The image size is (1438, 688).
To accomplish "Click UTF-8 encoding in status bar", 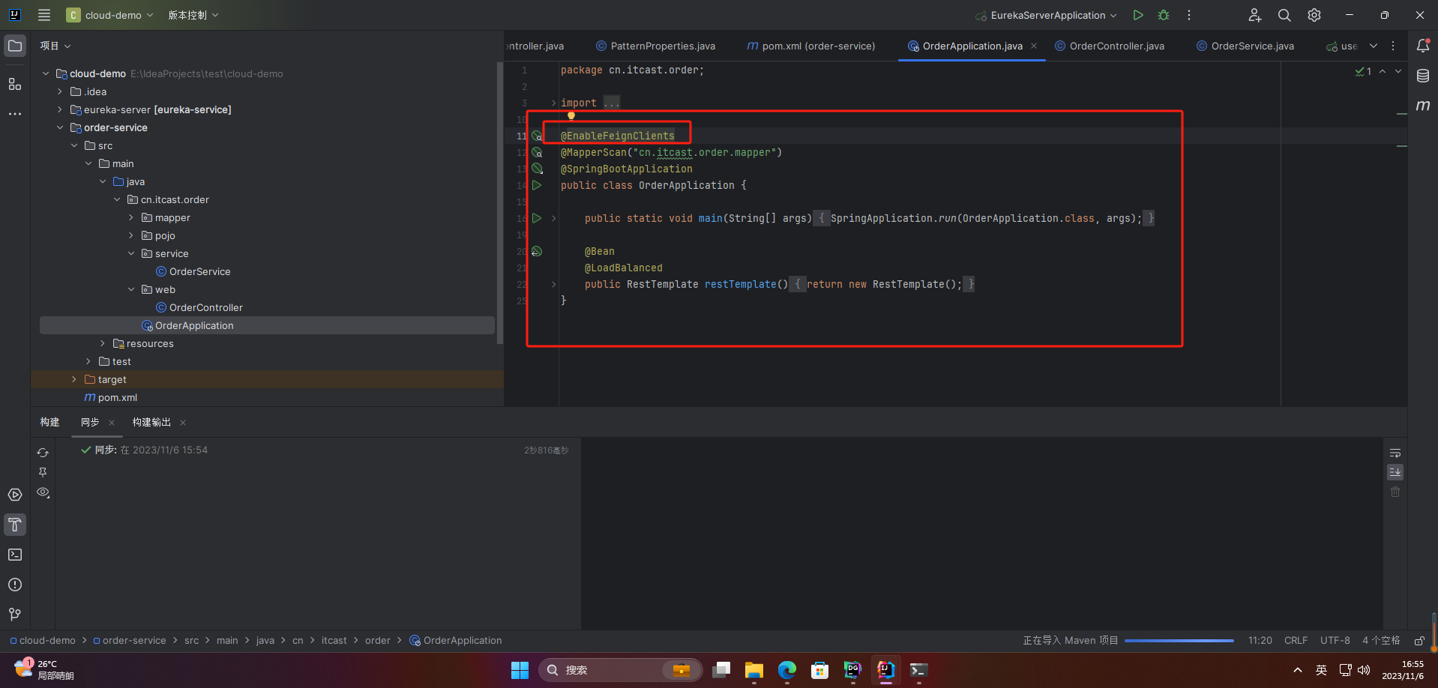I will click(x=1335, y=640).
